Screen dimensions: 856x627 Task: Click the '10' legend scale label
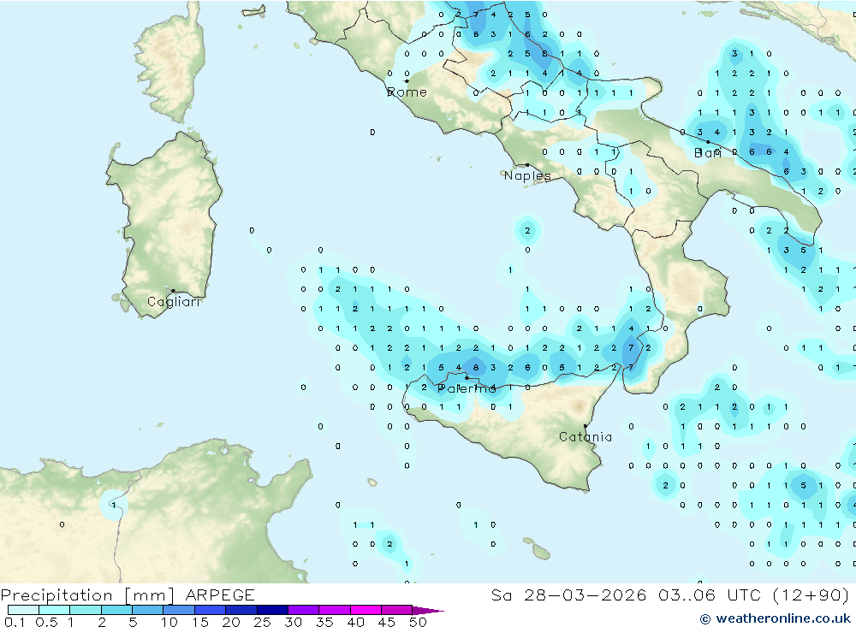pos(169,622)
